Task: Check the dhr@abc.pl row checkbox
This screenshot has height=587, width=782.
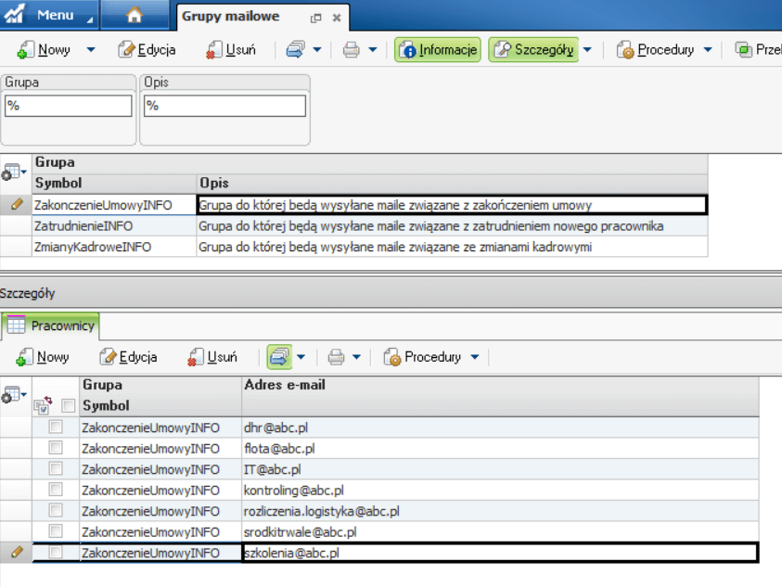Action: click(x=56, y=427)
